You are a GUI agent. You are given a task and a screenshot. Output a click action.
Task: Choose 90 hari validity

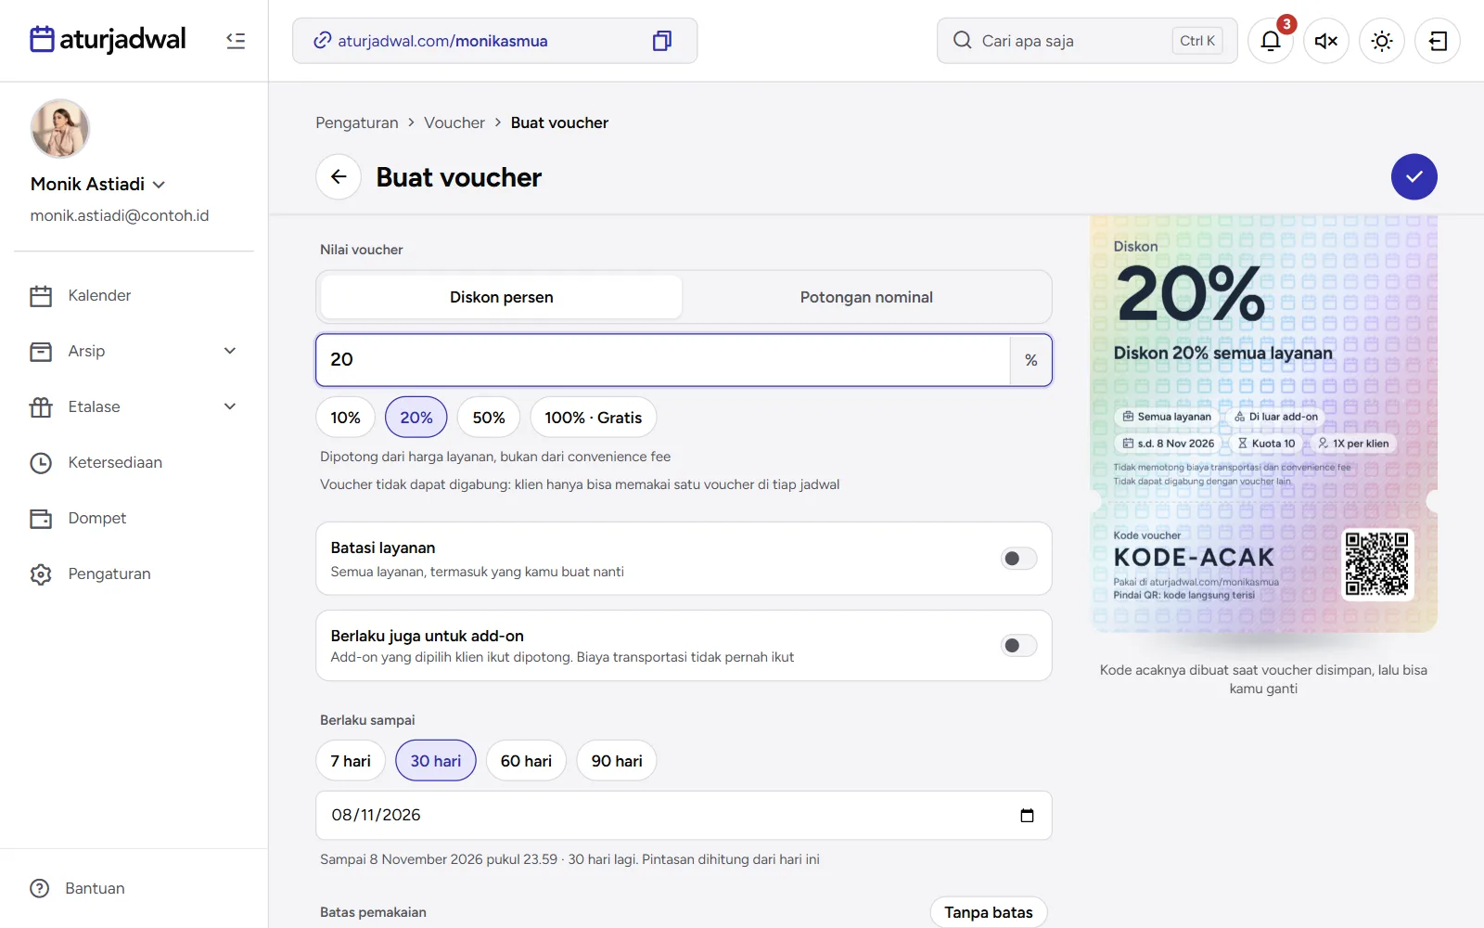[617, 761]
